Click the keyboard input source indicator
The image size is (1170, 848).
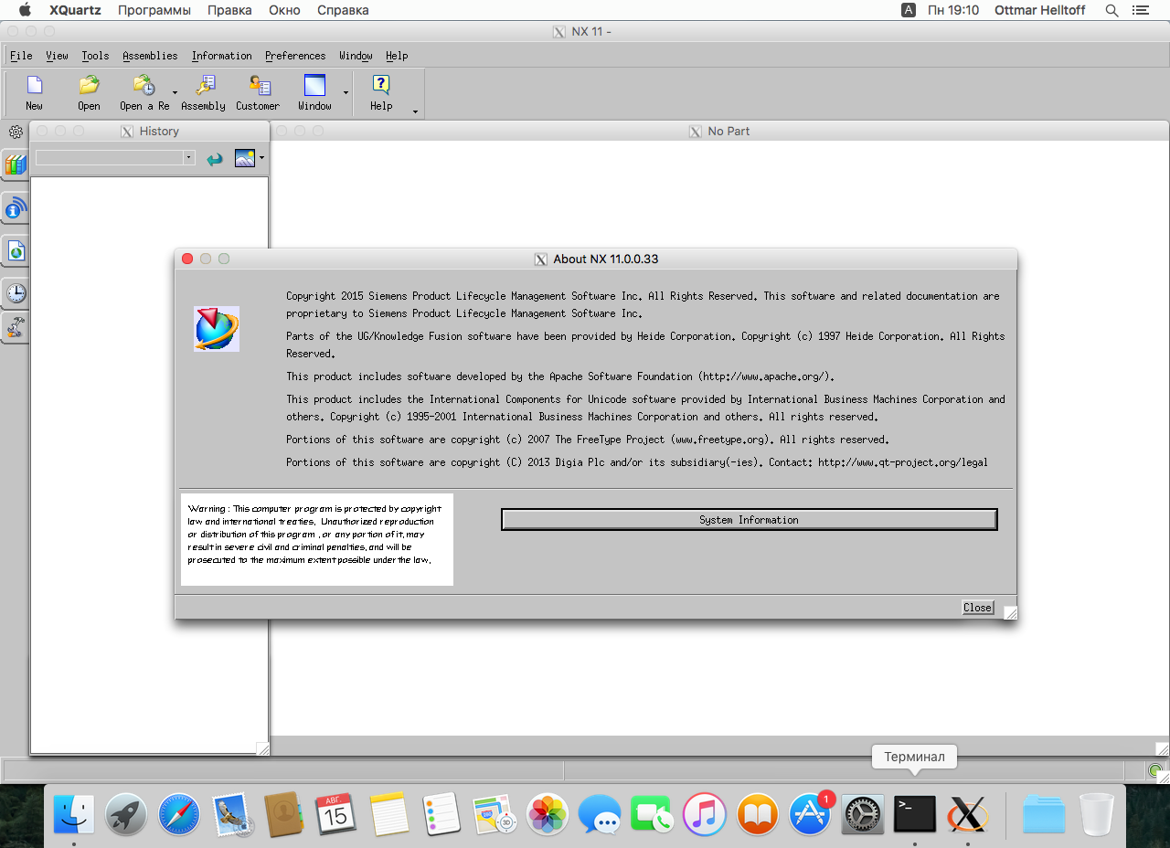click(x=909, y=10)
